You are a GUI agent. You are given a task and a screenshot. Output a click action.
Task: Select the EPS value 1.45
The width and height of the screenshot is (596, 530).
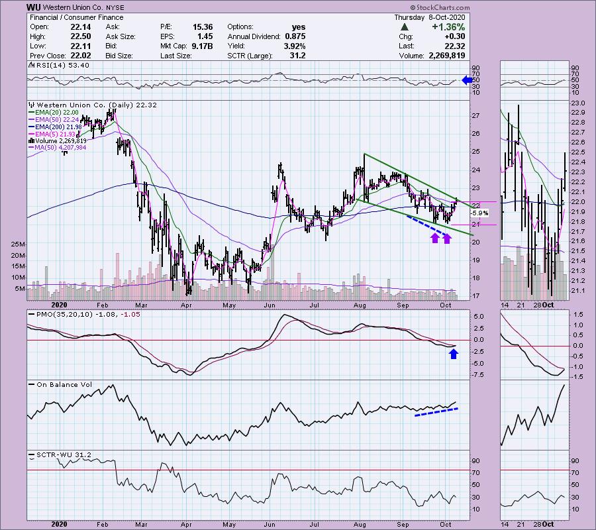click(205, 36)
